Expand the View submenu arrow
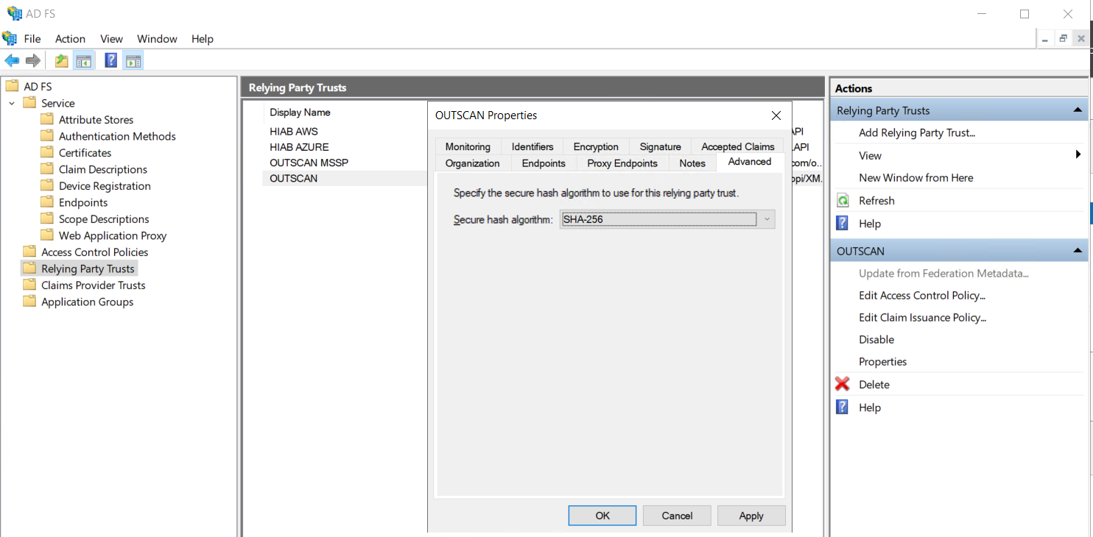Image resolution: width=1093 pixels, height=537 pixels. coord(1078,155)
